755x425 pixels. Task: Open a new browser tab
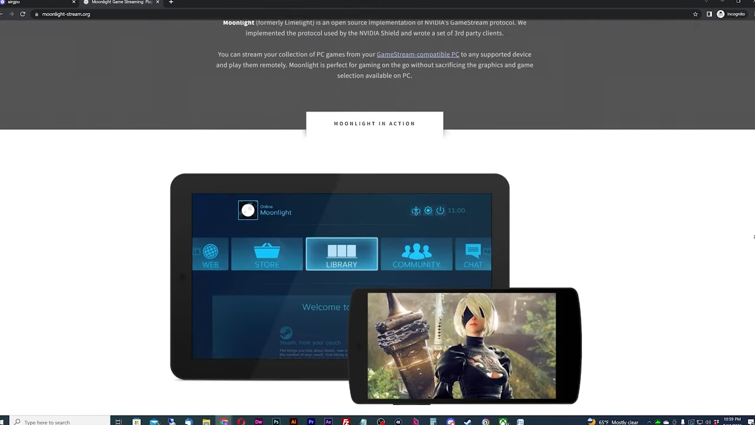click(x=171, y=2)
